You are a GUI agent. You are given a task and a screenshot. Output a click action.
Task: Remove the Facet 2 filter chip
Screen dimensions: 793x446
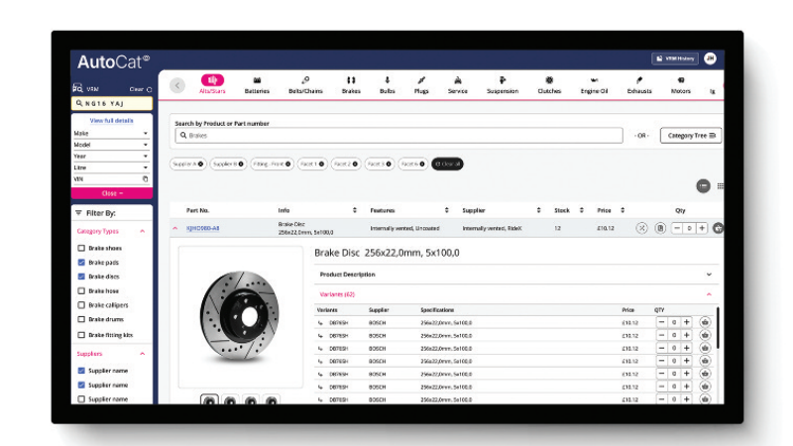355,164
